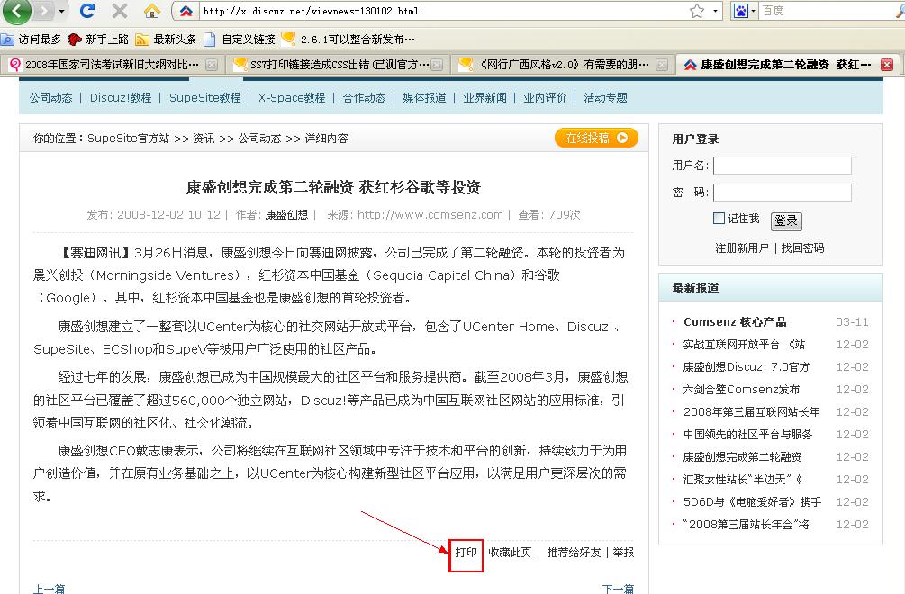Open the 康盛创想Discuz! 7.0官方 news item
Screen dimensions: 905x594
[747, 367]
